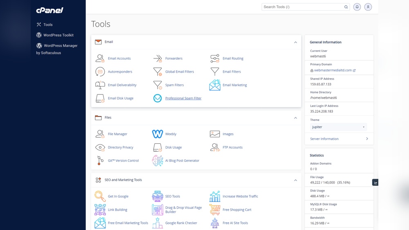409x230 pixels.
Task: Collapse the Email section chevron
Action: click(x=295, y=42)
